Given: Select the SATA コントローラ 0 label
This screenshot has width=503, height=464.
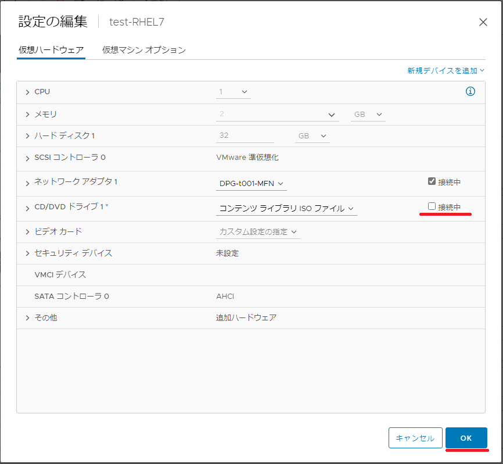Looking at the screenshot, I should 71,297.
